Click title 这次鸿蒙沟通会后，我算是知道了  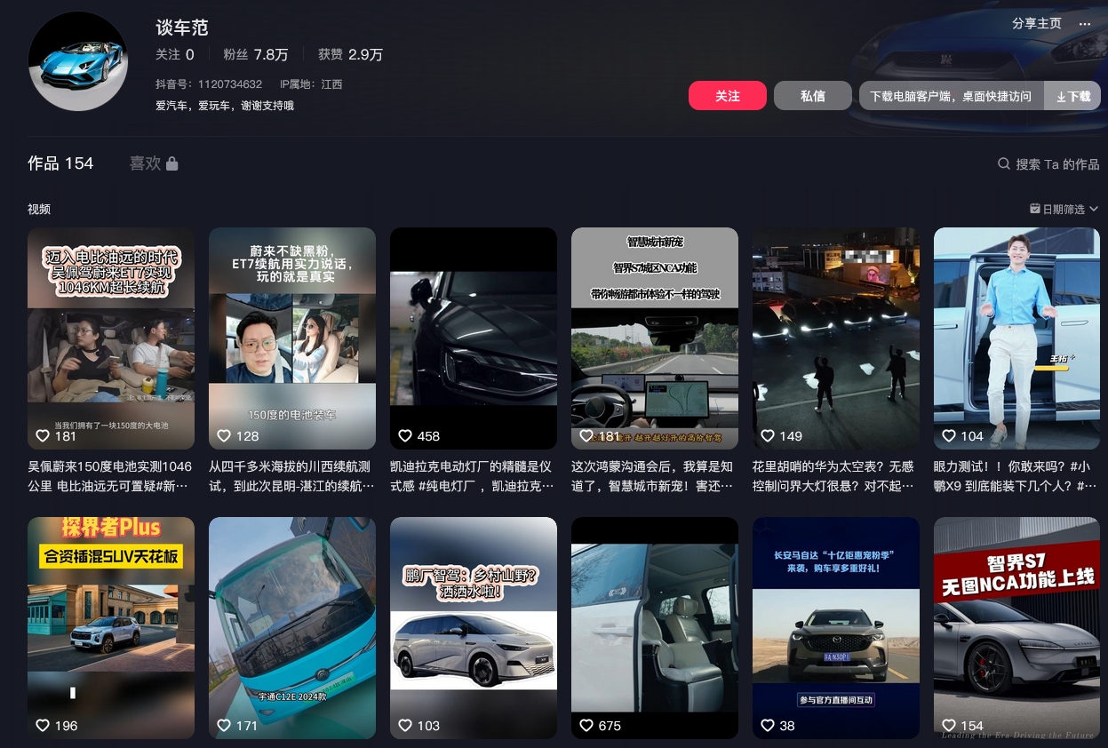click(654, 475)
